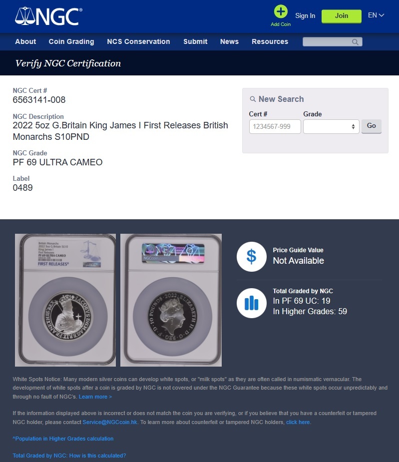This screenshot has height=462, width=399.
Task: Click the magnifier icon in search bar
Action: click(x=355, y=42)
